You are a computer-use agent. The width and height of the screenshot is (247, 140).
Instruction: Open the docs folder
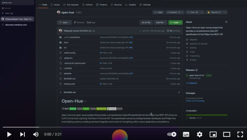tap(66, 43)
